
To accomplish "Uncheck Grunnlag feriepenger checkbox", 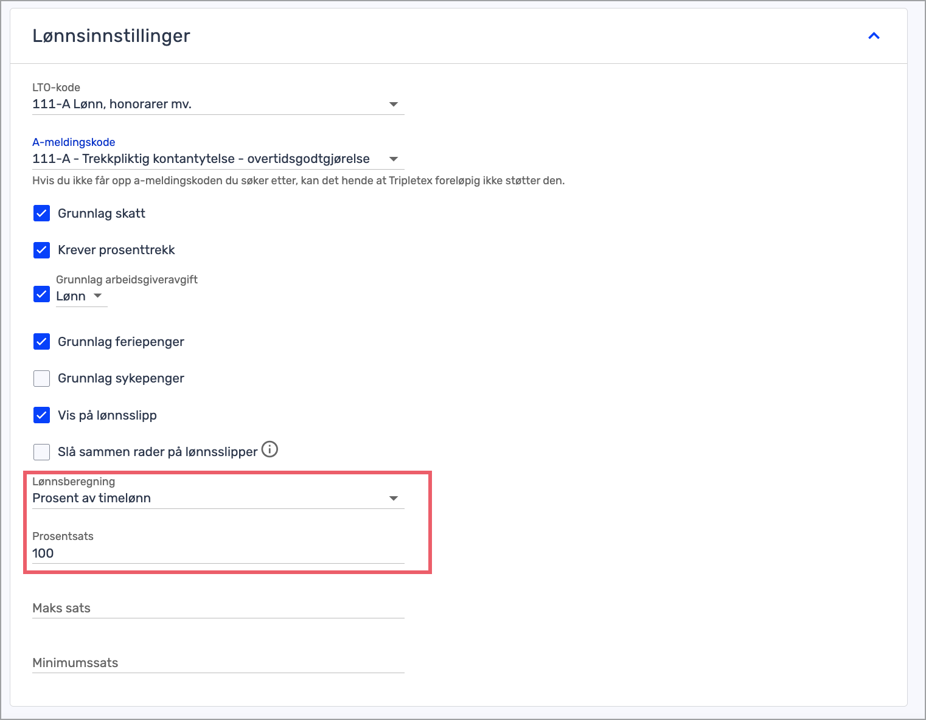I will tap(41, 342).
